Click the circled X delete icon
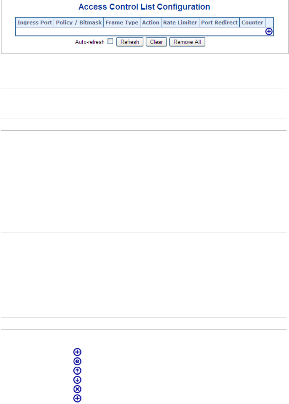The width and height of the screenshot is (289, 404). point(77,389)
